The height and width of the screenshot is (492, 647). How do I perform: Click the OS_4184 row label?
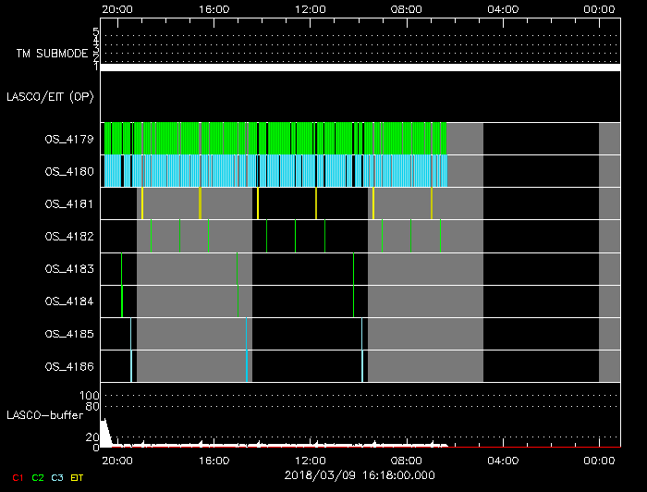(69, 301)
